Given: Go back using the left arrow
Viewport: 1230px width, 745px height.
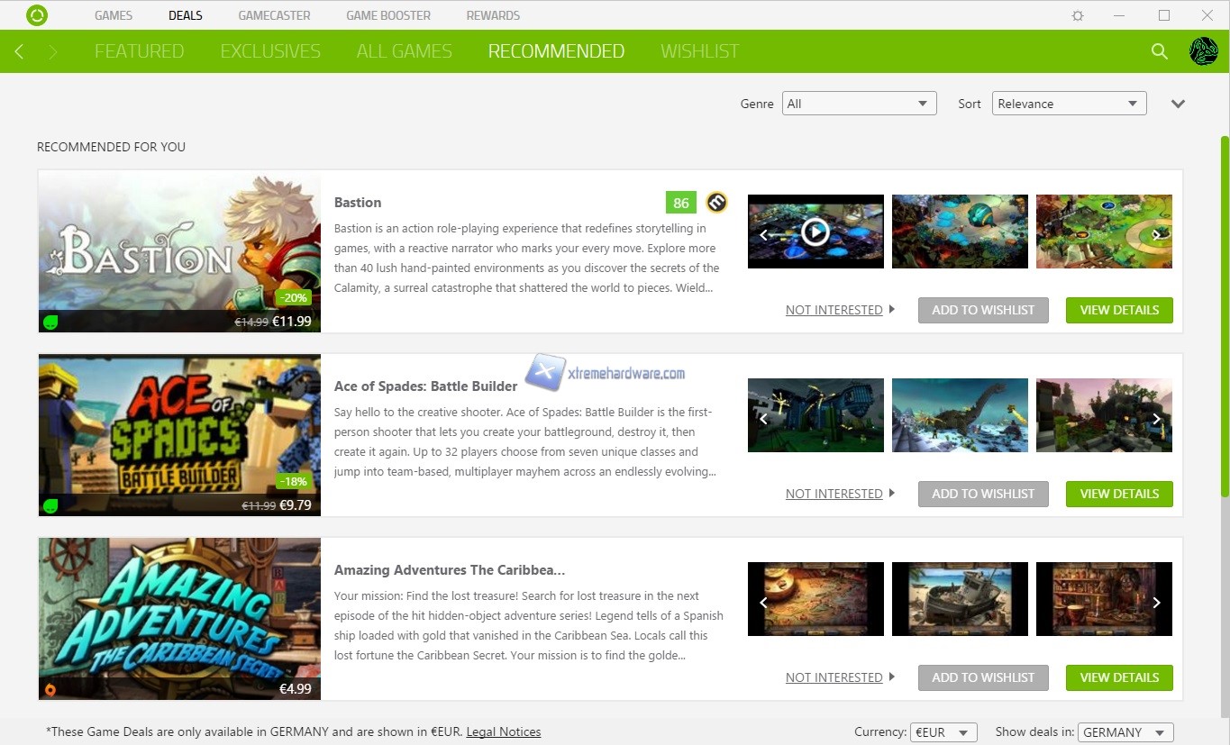Looking at the screenshot, I should coord(20,52).
